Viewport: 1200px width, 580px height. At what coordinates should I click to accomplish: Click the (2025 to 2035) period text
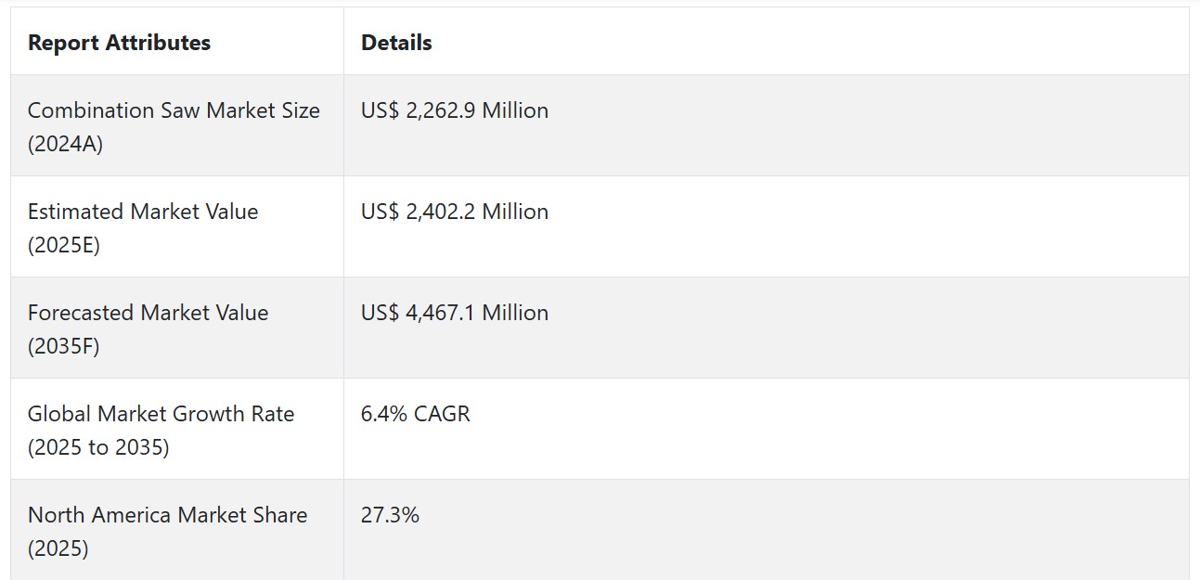[98, 448]
